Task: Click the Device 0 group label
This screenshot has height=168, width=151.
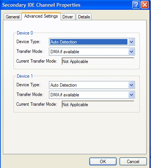Action: click(x=25, y=33)
